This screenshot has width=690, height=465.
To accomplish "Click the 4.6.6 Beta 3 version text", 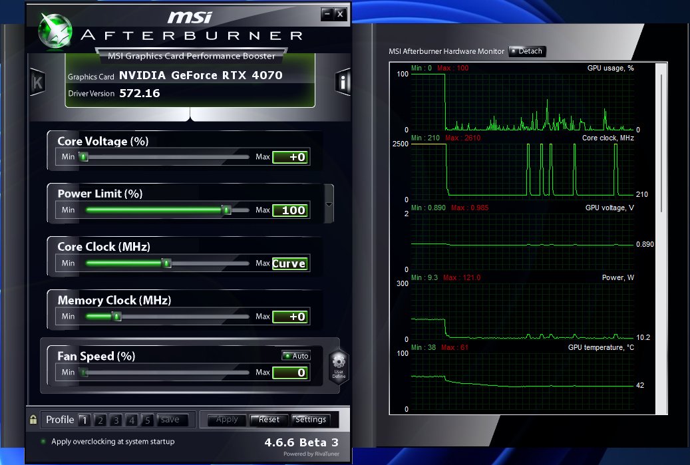I will coord(302,442).
